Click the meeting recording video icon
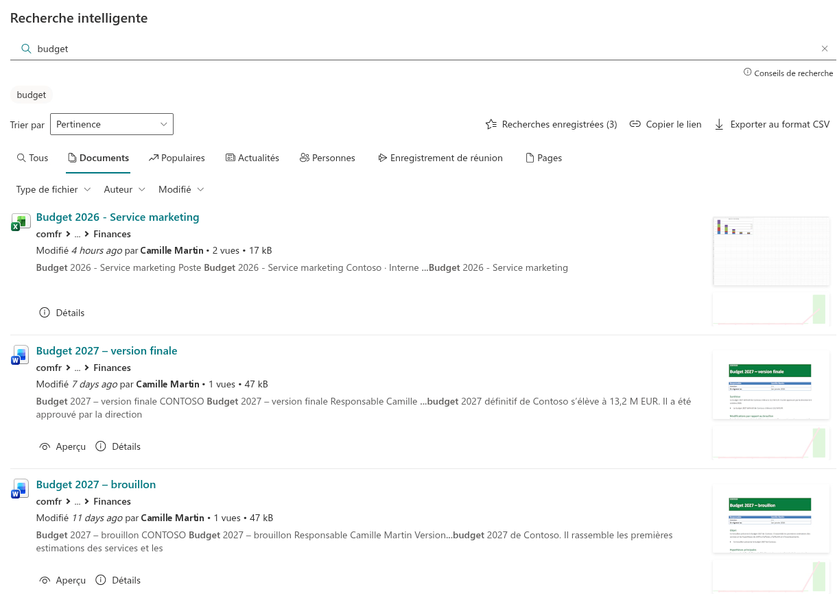Image resolution: width=837 pixels, height=600 pixels. point(383,158)
